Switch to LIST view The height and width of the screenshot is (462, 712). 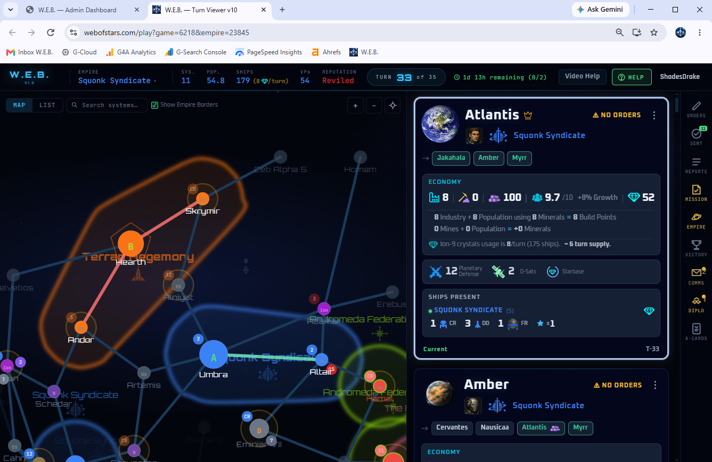pos(47,105)
